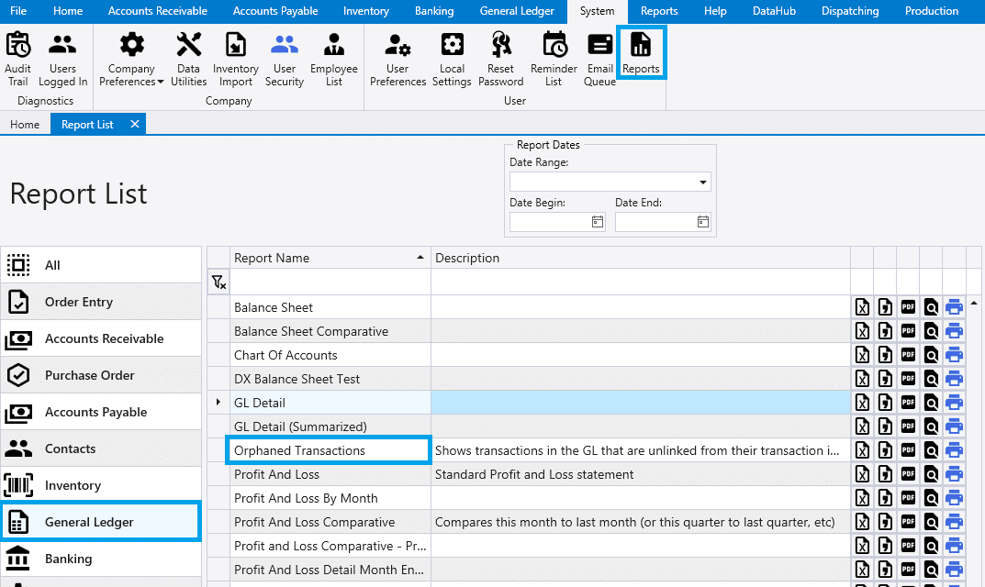Select the Order Entry category
Viewport: 985px width, 587px height.
point(101,302)
